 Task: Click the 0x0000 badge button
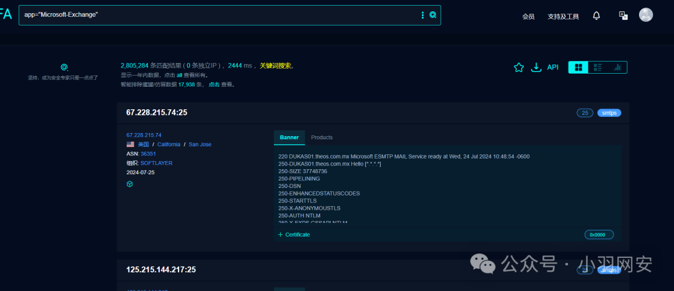[x=598, y=235]
